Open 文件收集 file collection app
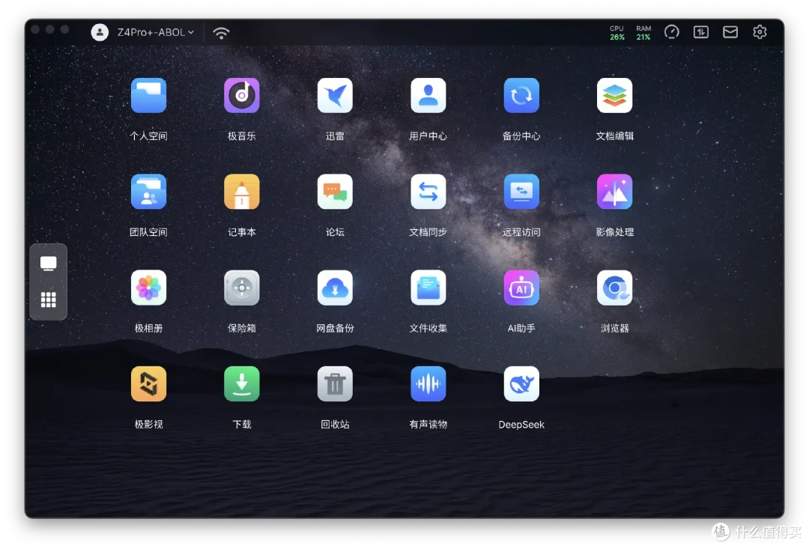This screenshot has height=549, width=809. (x=428, y=288)
